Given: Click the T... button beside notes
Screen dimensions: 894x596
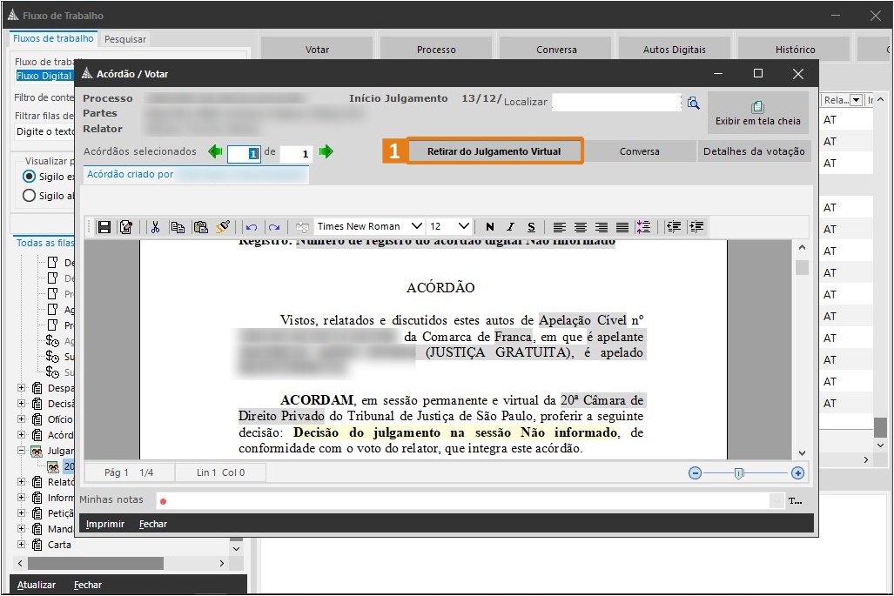Looking at the screenshot, I should pos(796,501).
